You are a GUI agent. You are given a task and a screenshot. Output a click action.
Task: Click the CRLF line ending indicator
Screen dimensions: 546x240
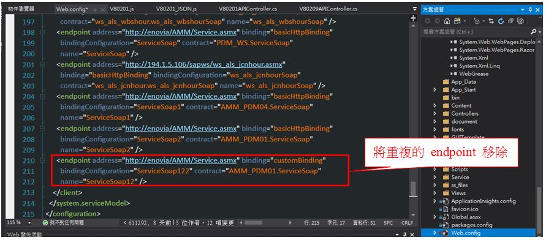click(407, 223)
